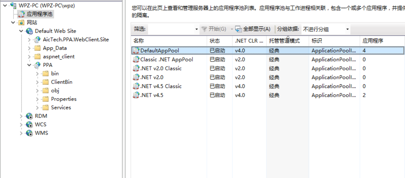Select the WCS site in tree
Screen dimensions: 405x178
click(x=40, y=125)
